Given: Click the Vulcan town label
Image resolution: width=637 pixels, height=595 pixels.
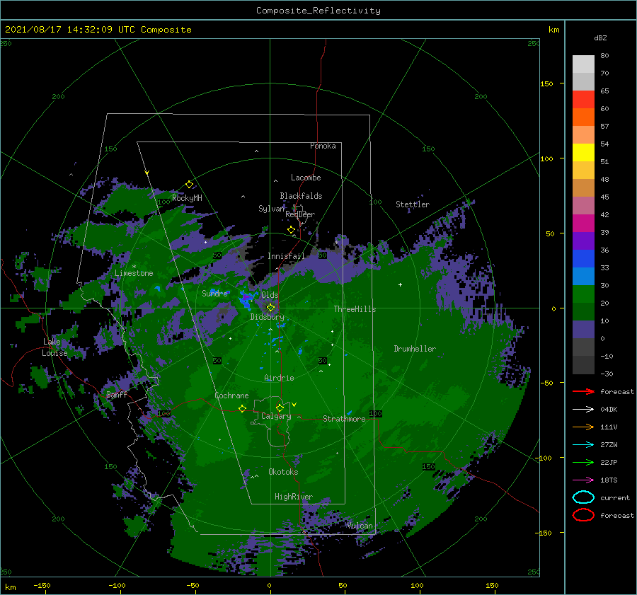Looking at the screenshot, I should pos(360,526).
